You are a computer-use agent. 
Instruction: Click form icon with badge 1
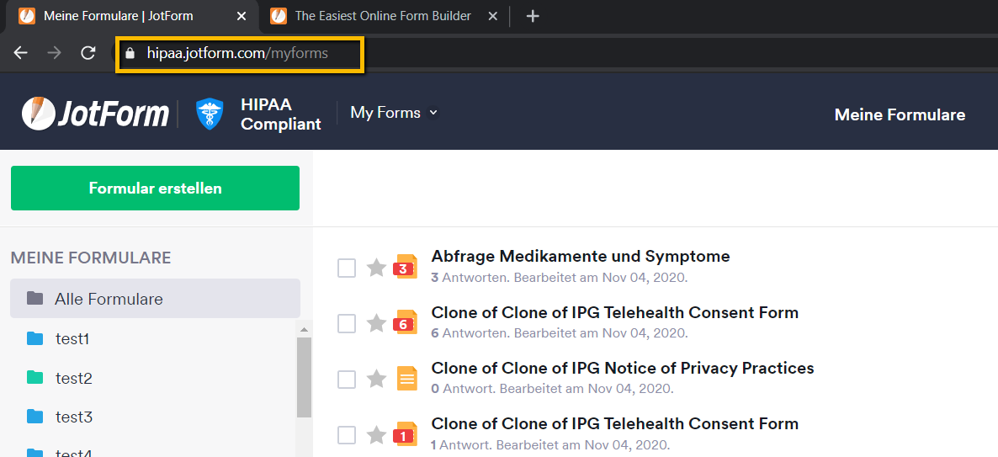(406, 434)
